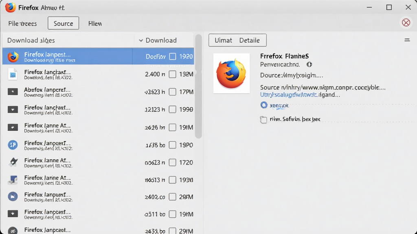Click the dark icon beside the 19IM row

click(x=13, y=127)
